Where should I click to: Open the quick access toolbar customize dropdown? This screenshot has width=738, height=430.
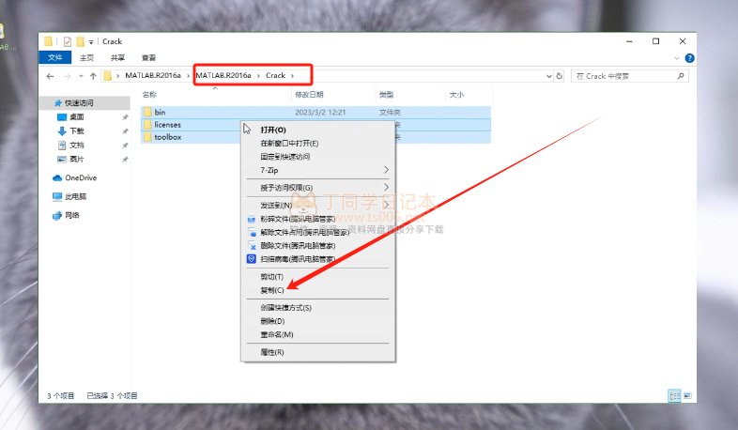(x=91, y=42)
